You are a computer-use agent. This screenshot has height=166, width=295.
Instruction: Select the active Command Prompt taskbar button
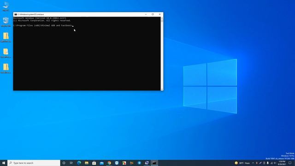tap(154, 163)
